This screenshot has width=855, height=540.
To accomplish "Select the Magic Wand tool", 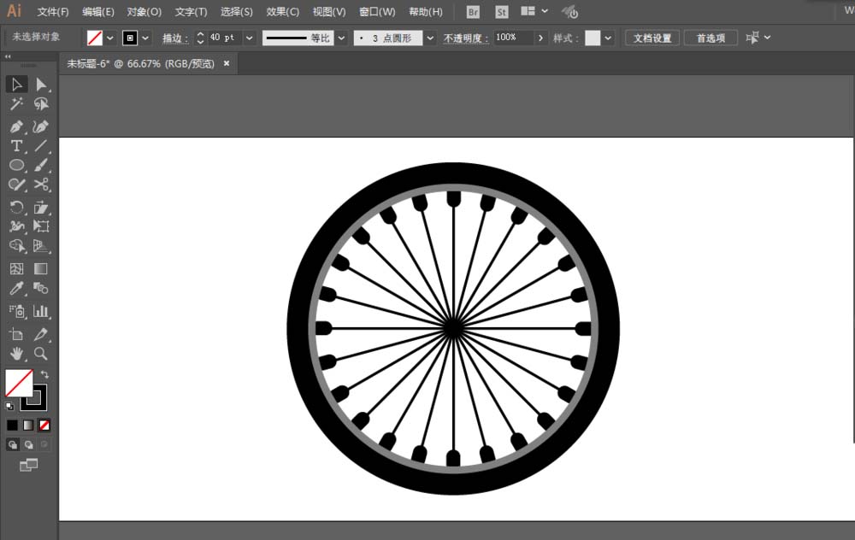I will click(x=16, y=103).
